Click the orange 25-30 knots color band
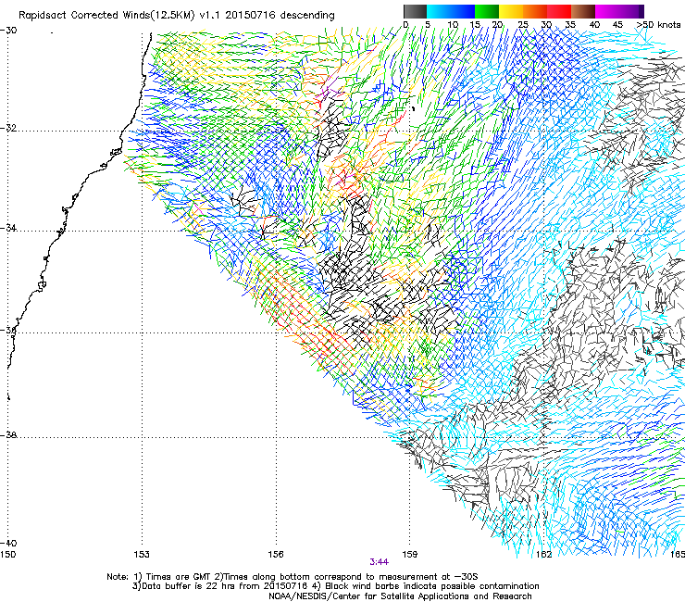The image size is (685, 602). (x=535, y=11)
